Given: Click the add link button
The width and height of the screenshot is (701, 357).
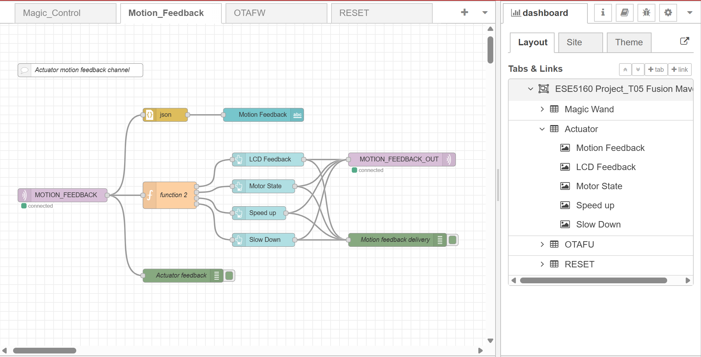Looking at the screenshot, I should click(680, 70).
